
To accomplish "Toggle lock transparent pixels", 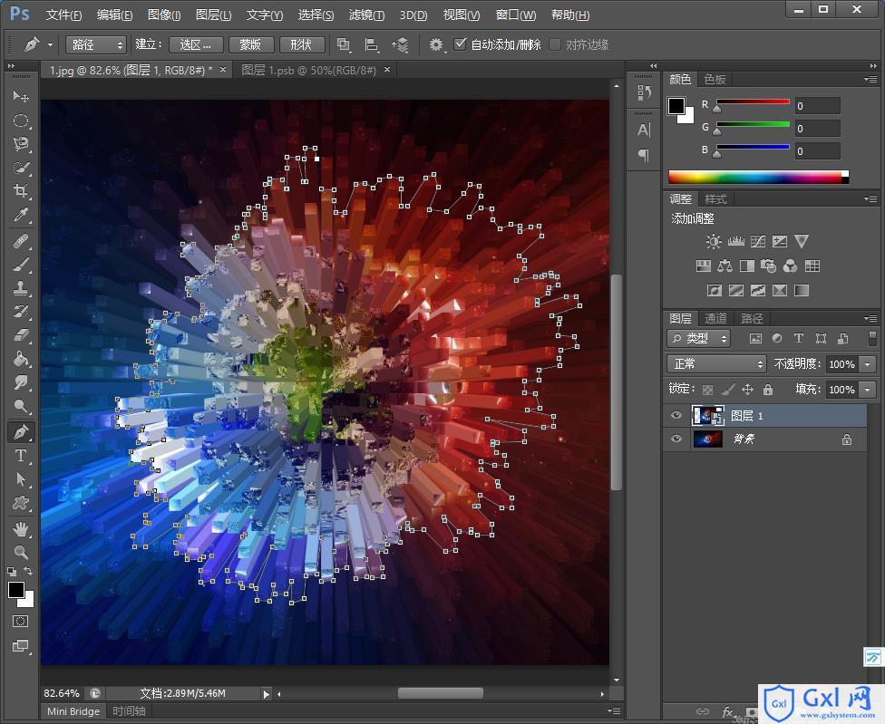I will (707, 389).
